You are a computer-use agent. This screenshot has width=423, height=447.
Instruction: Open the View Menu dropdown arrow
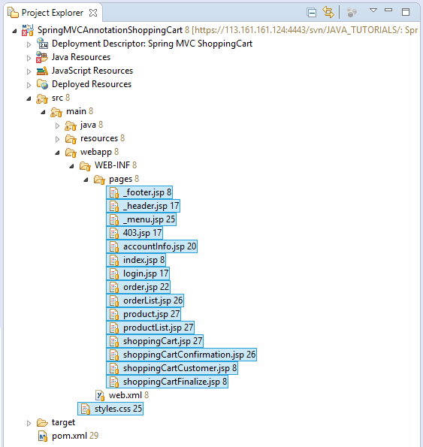tap(373, 11)
